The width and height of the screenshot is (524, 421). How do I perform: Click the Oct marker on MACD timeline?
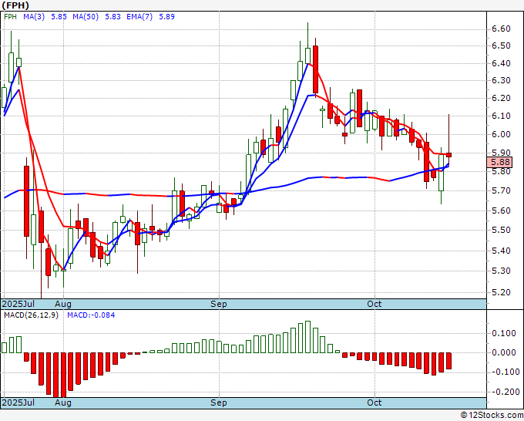[375, 402]
